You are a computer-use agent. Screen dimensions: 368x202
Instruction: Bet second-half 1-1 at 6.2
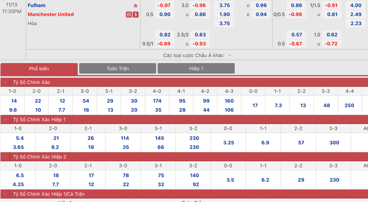point(265,180)
